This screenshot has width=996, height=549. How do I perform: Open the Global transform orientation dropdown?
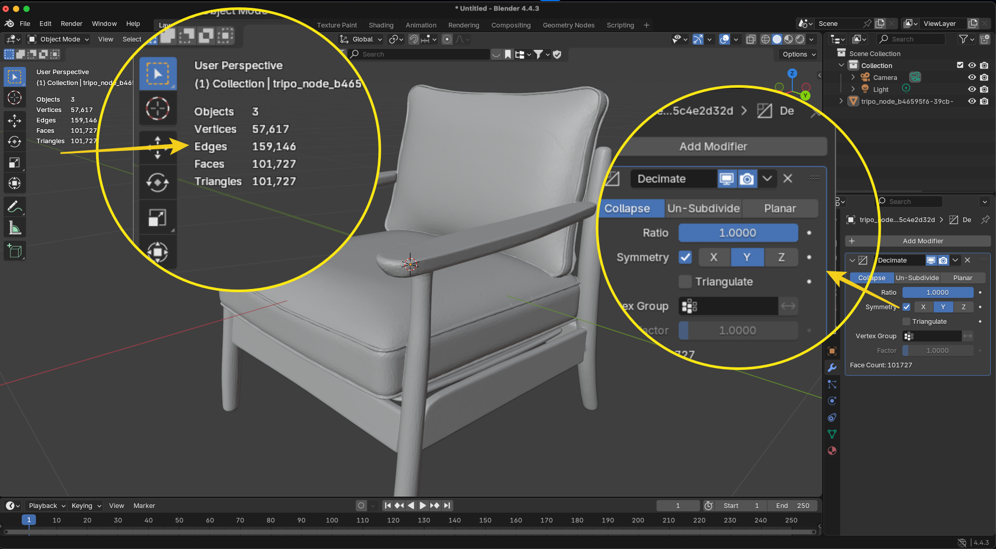click(362, 39)
